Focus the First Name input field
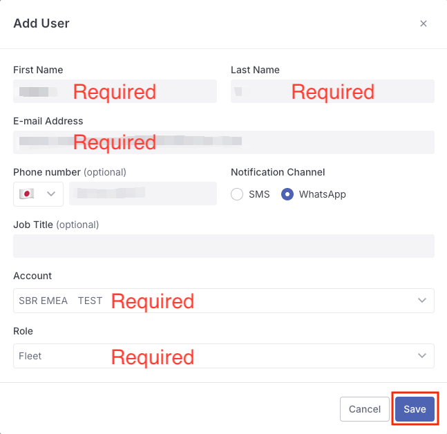This screenshot has height=434, width=447. pos(115,91)
